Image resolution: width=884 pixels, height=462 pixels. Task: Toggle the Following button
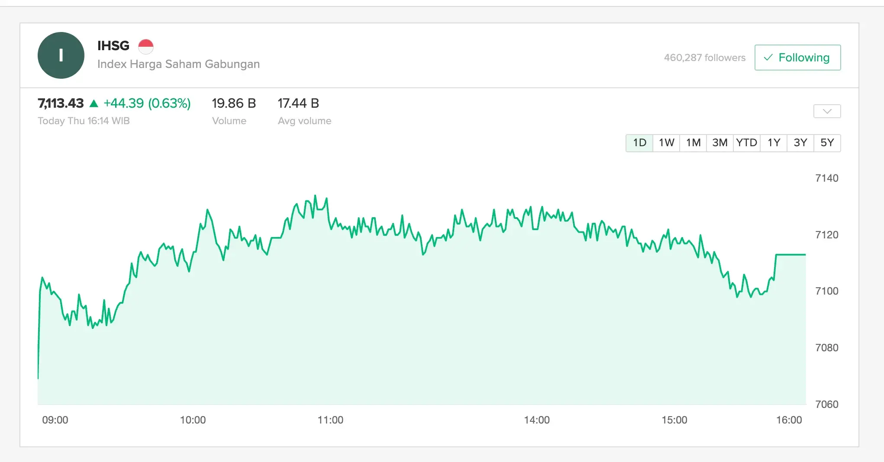point(797,58)
